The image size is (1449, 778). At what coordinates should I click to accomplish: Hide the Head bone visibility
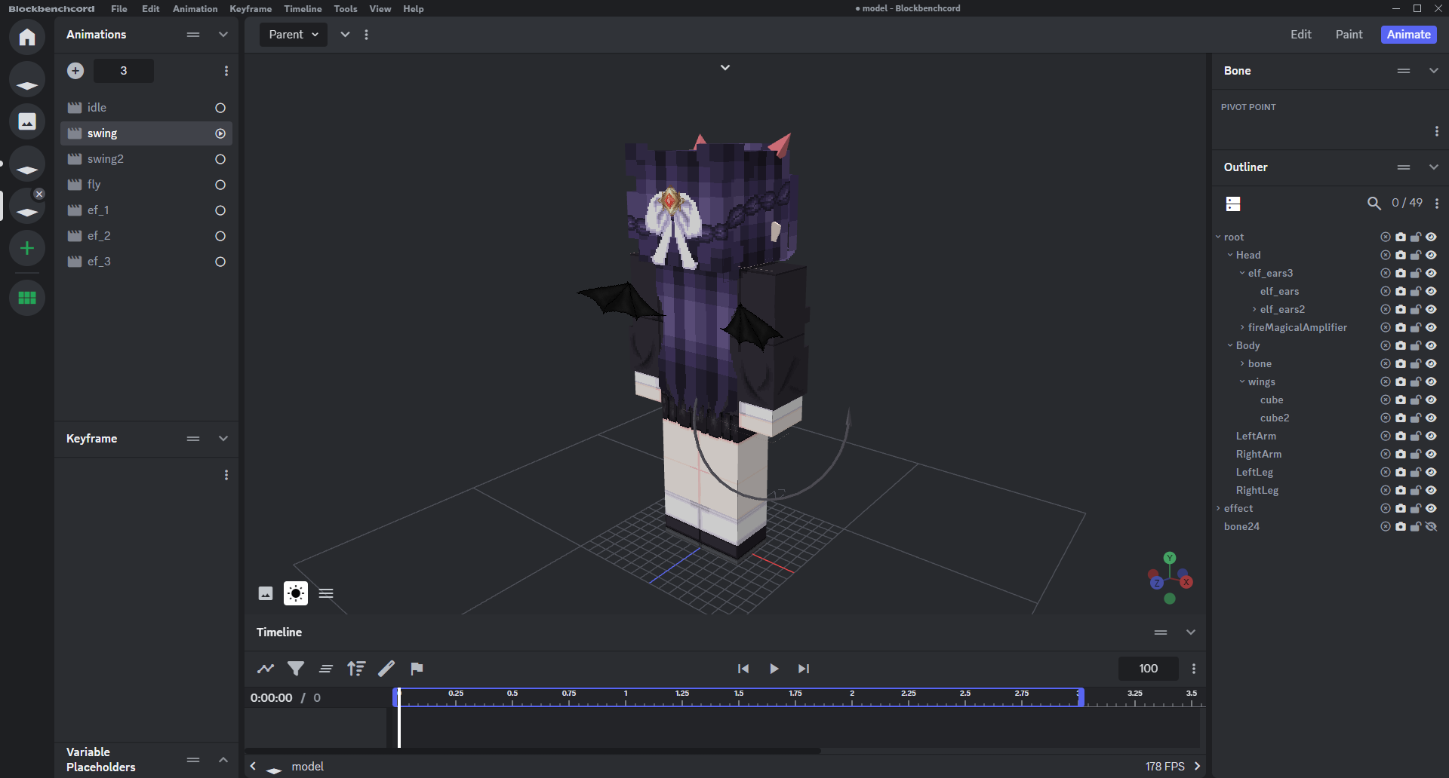tap(1431, 255)
